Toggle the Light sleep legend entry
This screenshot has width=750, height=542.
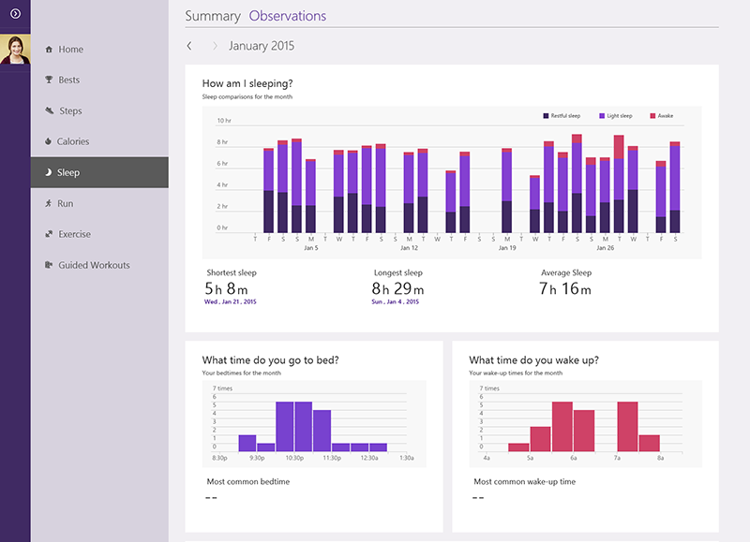point(615,116)
